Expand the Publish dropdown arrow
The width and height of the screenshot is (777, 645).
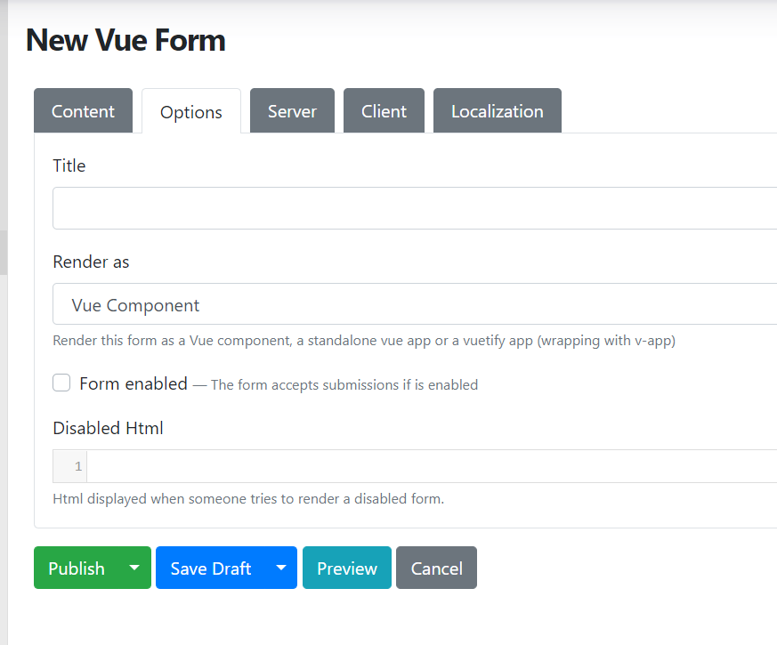click(134, 568)
